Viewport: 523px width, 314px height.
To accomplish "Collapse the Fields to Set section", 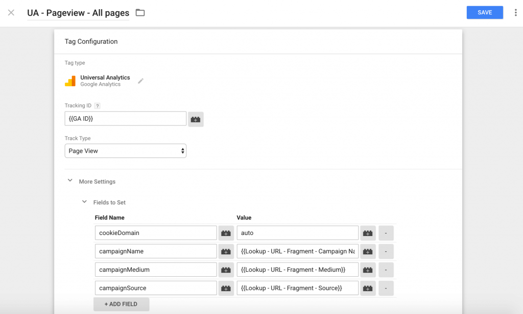I will pyautogui.click(x=84, y=202).
